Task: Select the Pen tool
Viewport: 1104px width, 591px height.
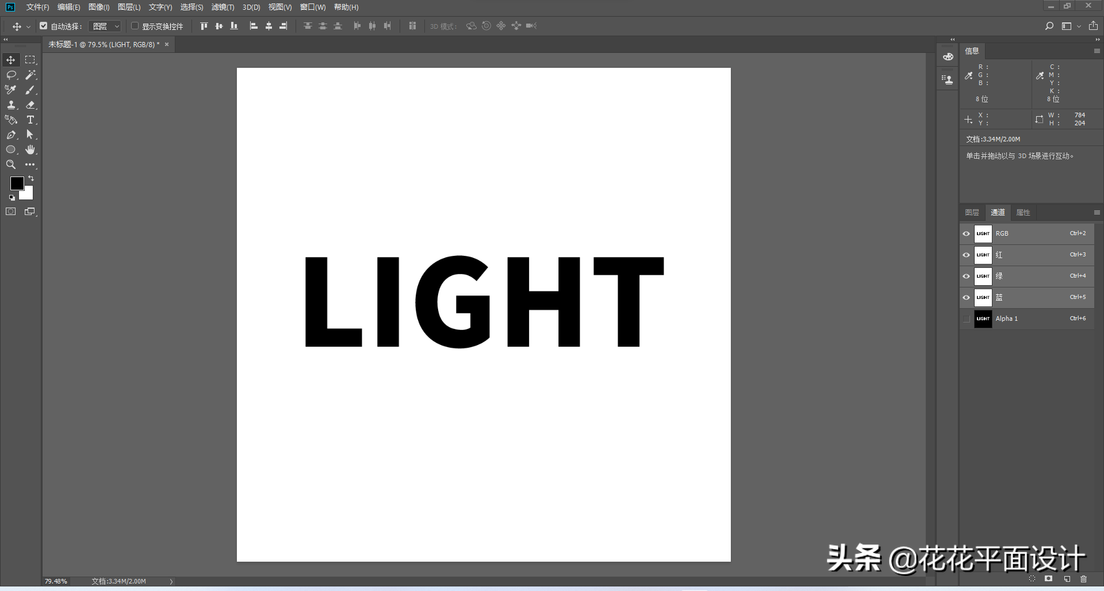Action: click(x=11, y=135)
